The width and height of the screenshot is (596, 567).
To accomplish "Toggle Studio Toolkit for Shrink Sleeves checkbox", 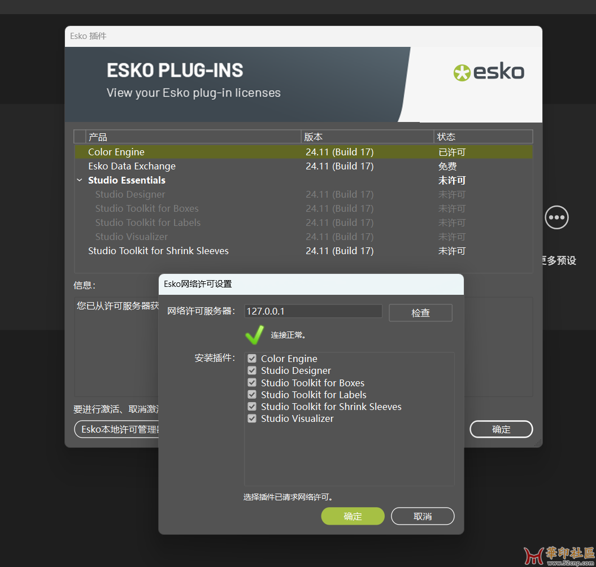I will coord(251,406).
